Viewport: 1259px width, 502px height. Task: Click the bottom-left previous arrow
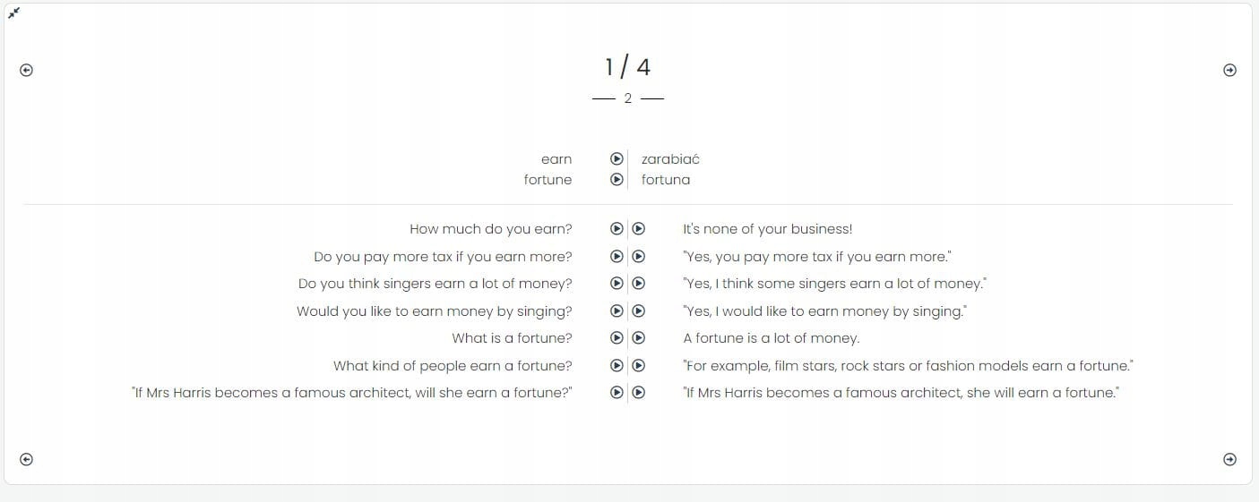click(x=26, y=459)
